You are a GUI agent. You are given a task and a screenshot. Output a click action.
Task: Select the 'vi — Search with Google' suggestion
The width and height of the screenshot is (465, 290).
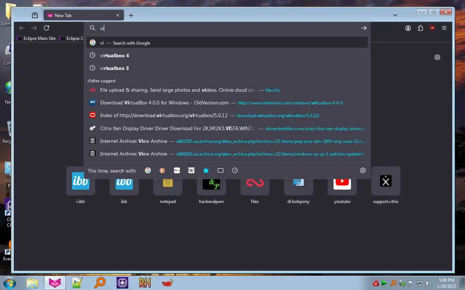(227, 43)
